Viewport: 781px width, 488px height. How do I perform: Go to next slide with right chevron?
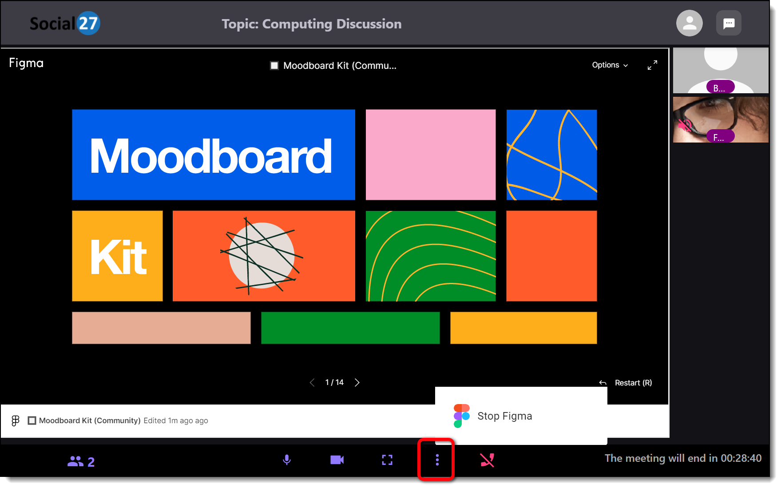357,382
